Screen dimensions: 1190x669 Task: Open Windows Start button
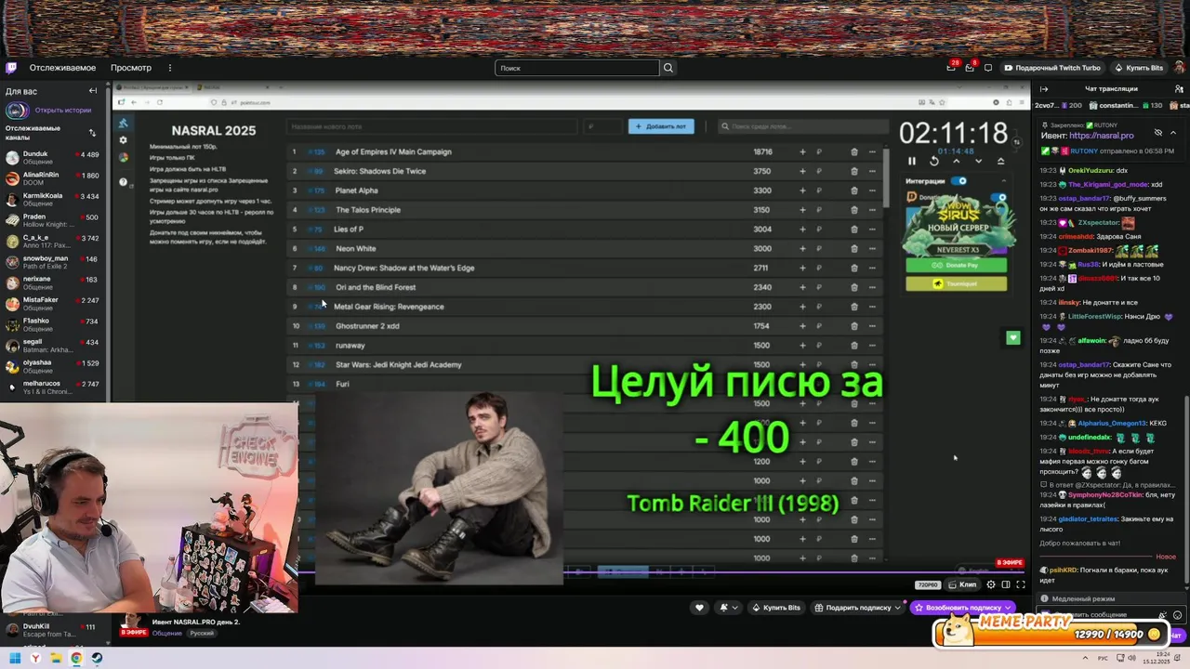point(15,658)
